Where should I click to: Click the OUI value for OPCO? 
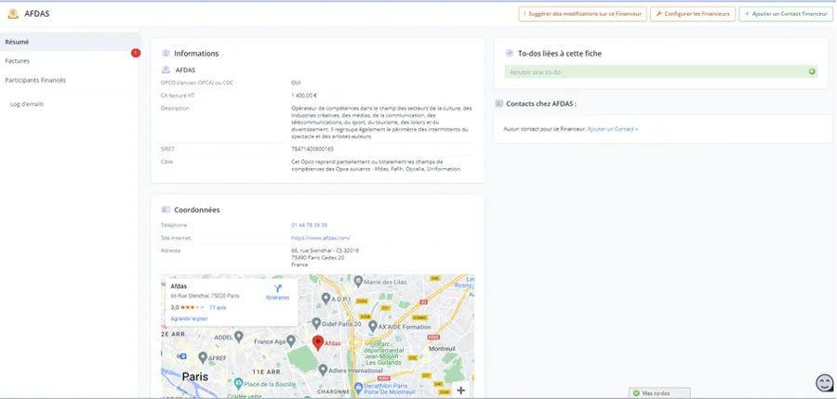click(x=296, y=83)
